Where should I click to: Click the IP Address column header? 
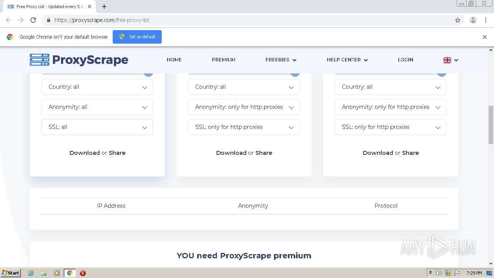[111, 206]
